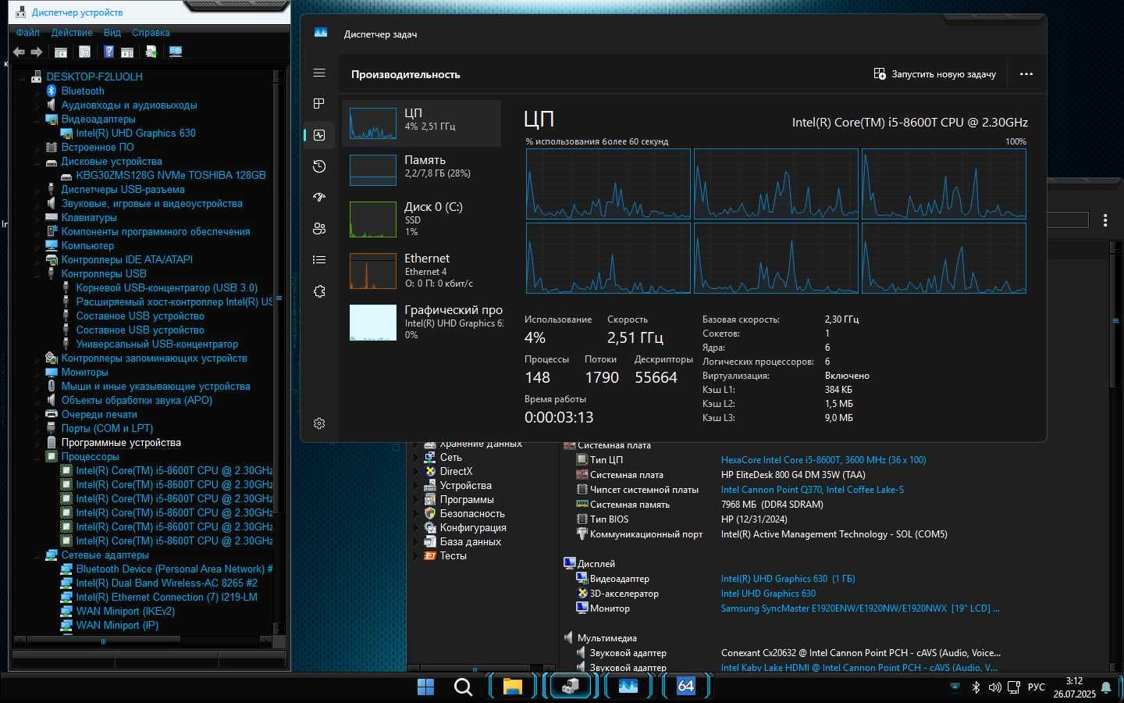The width and height of the screenshot is (1124, 703).
Task: Open the Task Manager hamburger navigation menu
Action: tap(319, 73)
